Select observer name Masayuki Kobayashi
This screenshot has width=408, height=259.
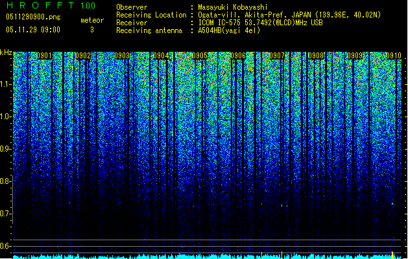[233, 7]
